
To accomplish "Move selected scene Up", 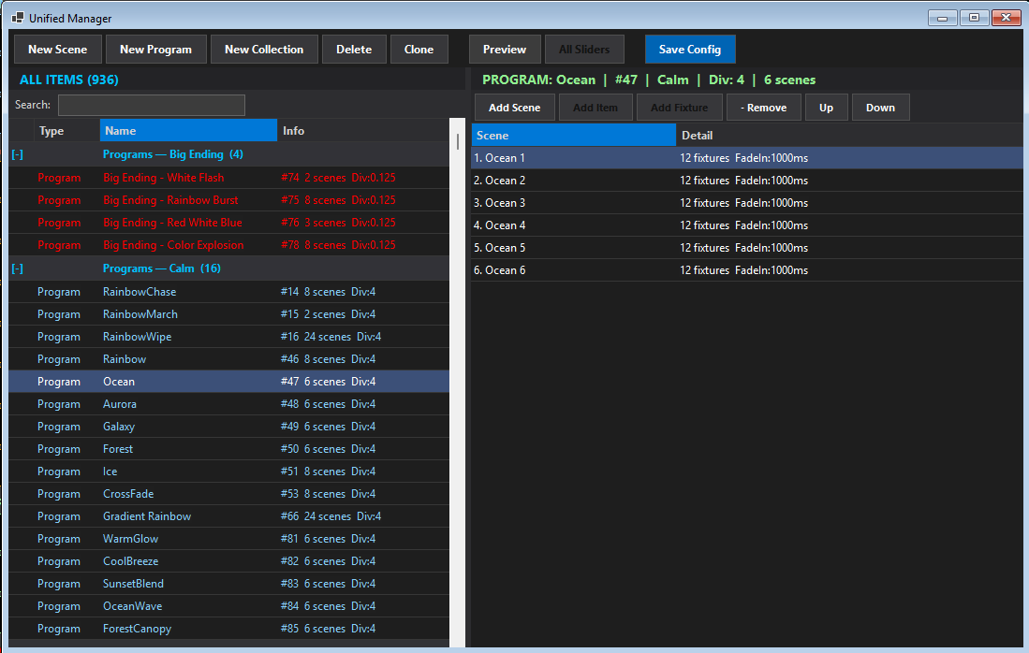I will [826, 108].
